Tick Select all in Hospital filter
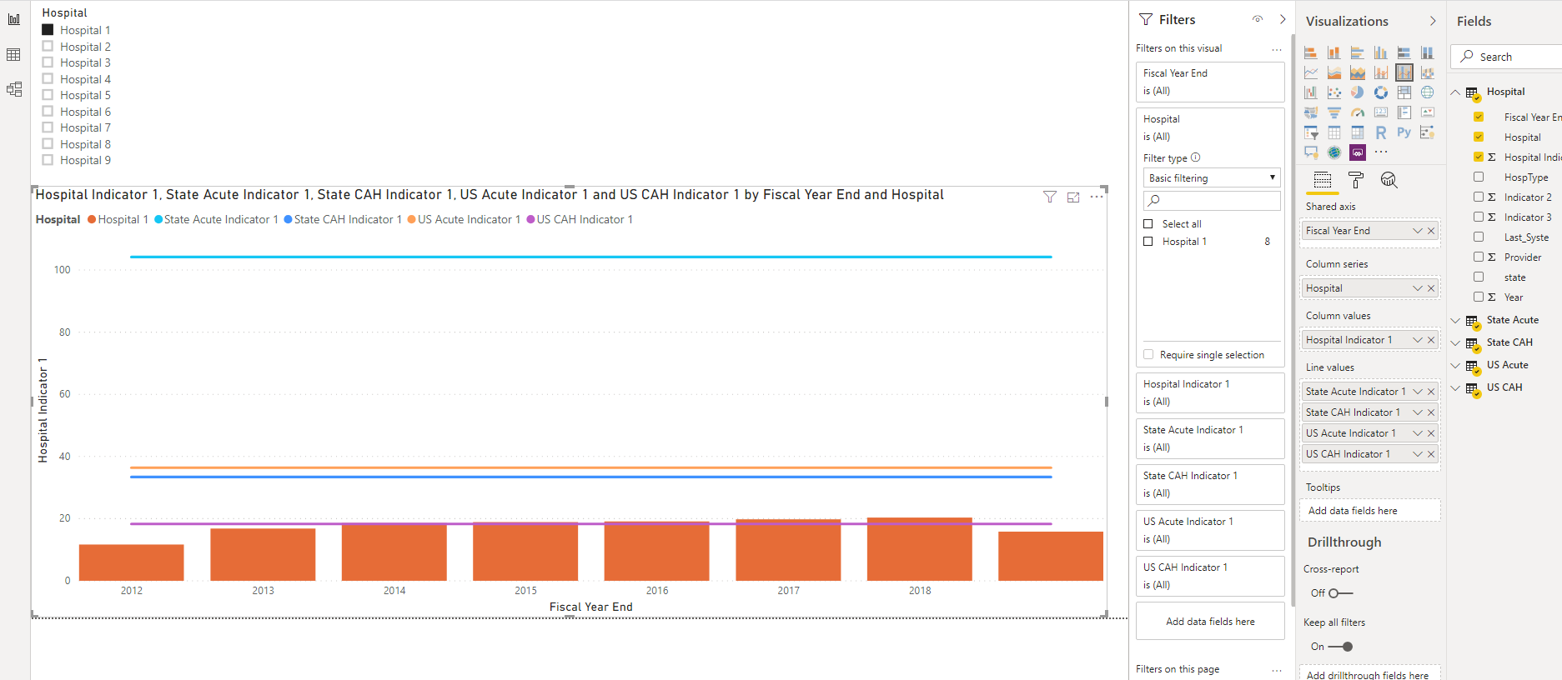Image resolution: width=1562 pixels, height=680 pixels. pyautogui.click(x=1148, y=224)
